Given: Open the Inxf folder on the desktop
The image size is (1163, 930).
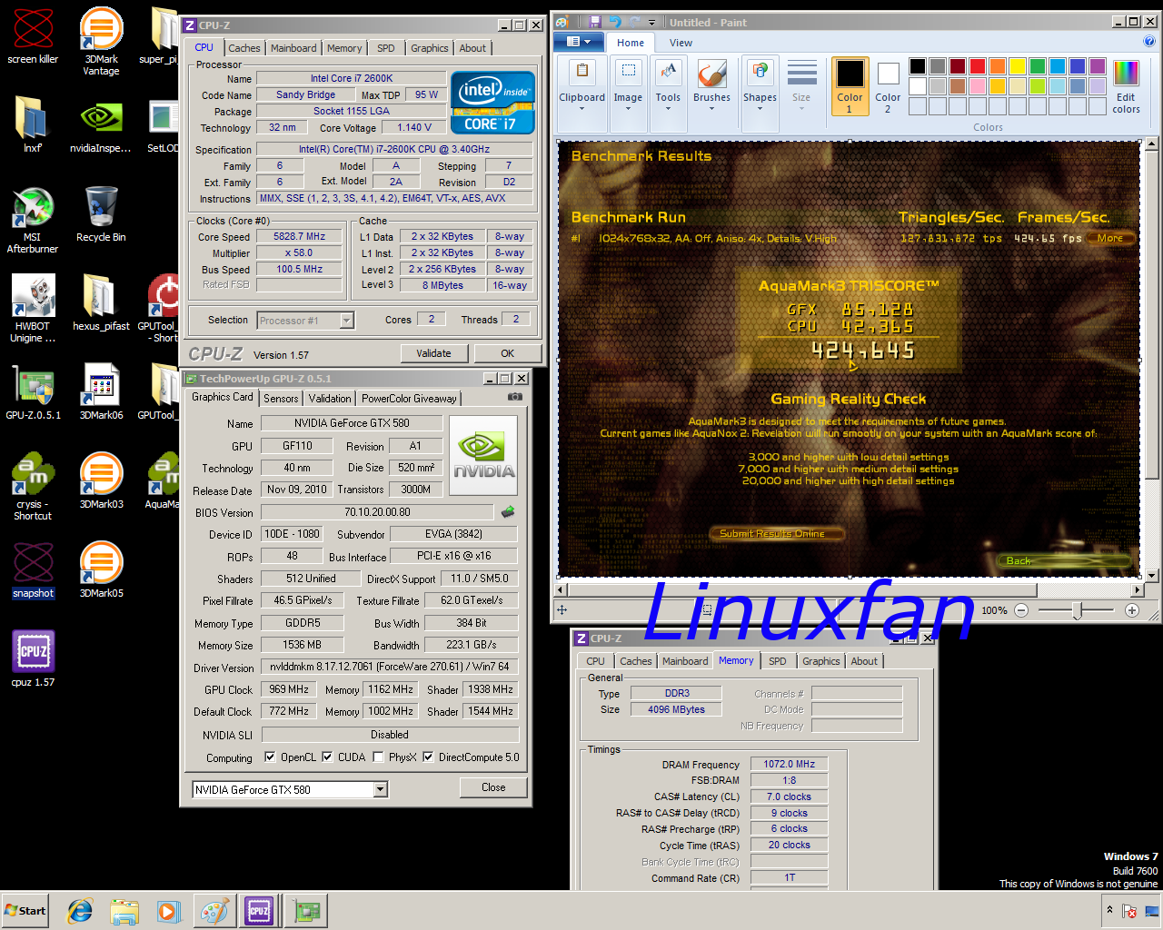Looking at the screenshot, I should pyautogui.click(x=33, y=125).
